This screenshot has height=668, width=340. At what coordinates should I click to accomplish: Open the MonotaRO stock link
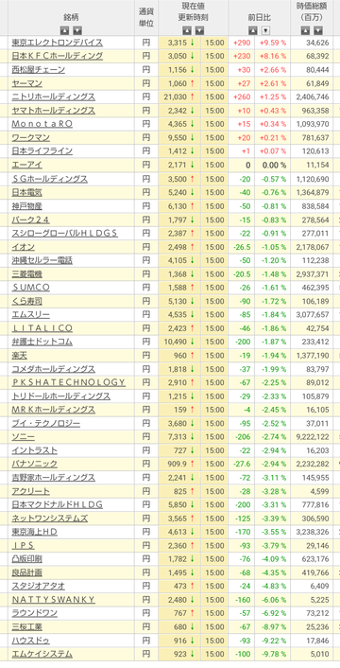(42, 124)
